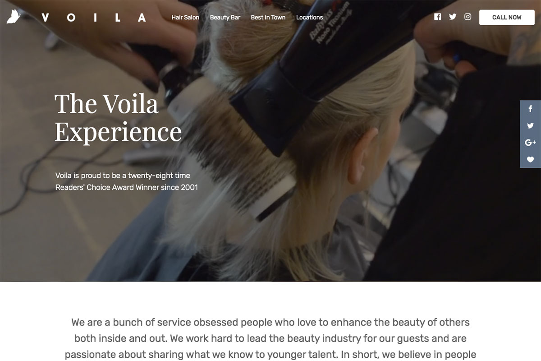Share via the sidebar Google+ icon

coord(531,143)
